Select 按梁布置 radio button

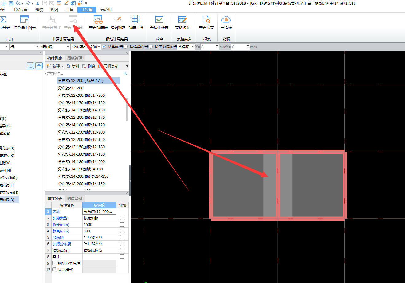104,47
